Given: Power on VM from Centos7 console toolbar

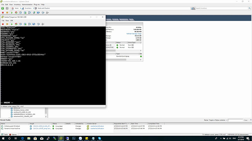Looking at the screenshot, I should coord(12,24).
